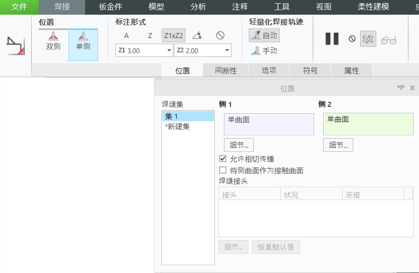Click 细节... button under 侧 2
Viewport: 419px width, 273px height.
pos(338,145)
